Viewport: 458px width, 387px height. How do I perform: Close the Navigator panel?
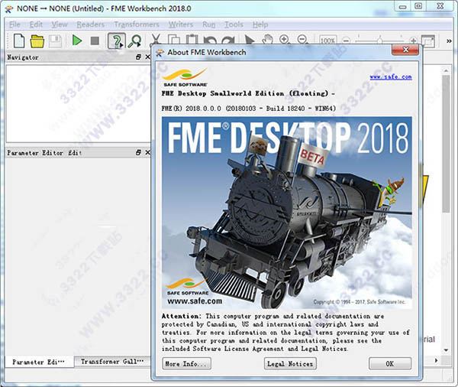click(147, 57)
